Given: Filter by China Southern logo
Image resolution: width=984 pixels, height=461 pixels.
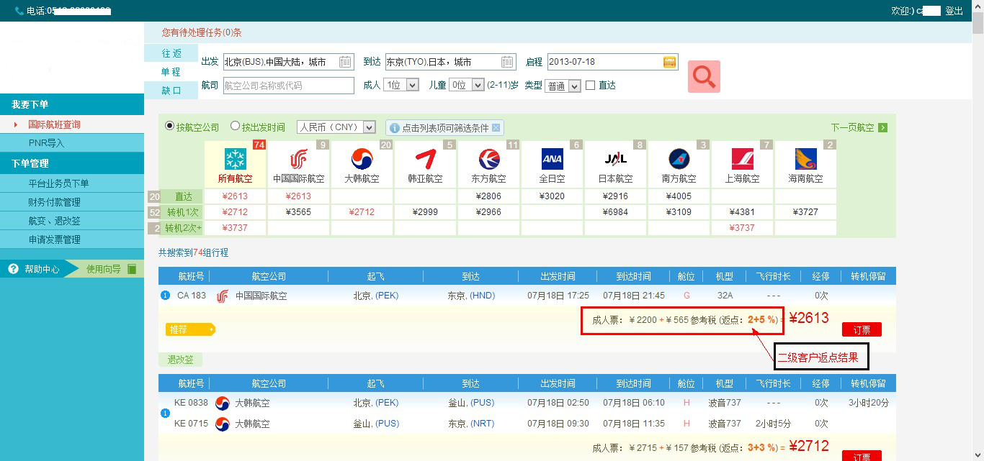Looking at the screenshot, I should click(679, 159).
